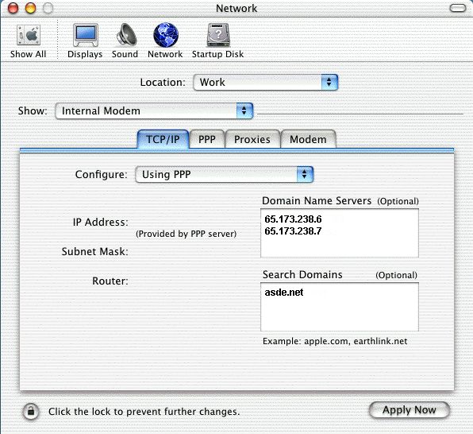This screenshot has height=434, width=473.
Task: Switch to the Proxies tab
Action: (252, 139)
